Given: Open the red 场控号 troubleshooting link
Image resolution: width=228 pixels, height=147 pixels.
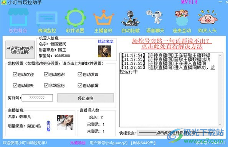Looking at the screenshot, I should click(x=172, y=44).
